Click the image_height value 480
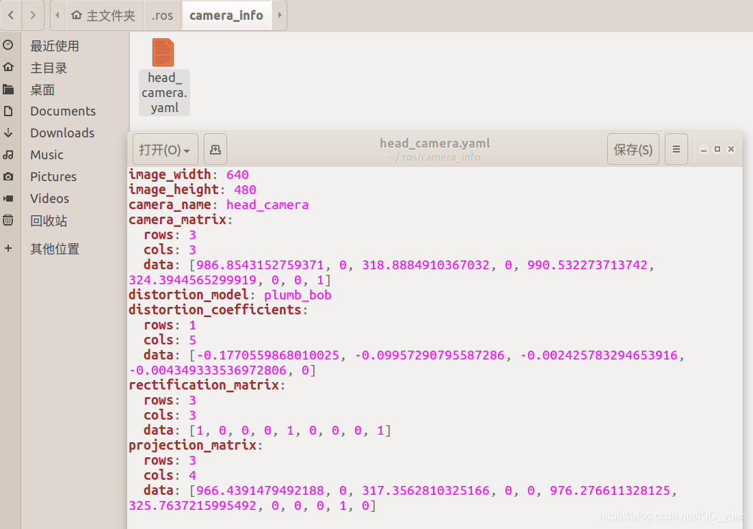Image resolution: width=753 pixels, height=529 pixels. coord(245,189)
